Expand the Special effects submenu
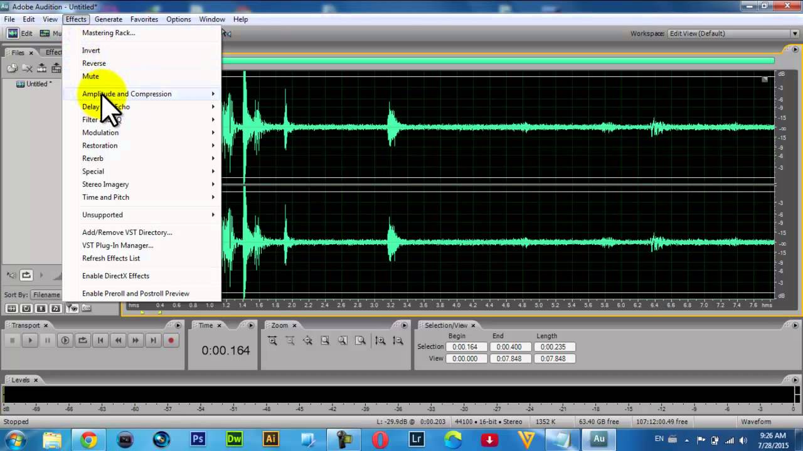803x451 pixels. click(141, 172)
